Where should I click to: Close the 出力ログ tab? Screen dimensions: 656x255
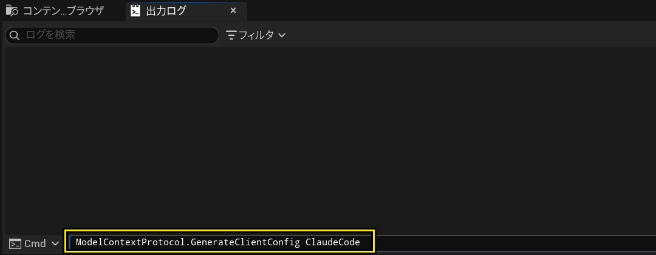(x=233, y=10)
